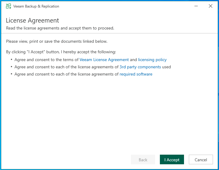
Task: Cancel the installation wizard
Action: 201,160
